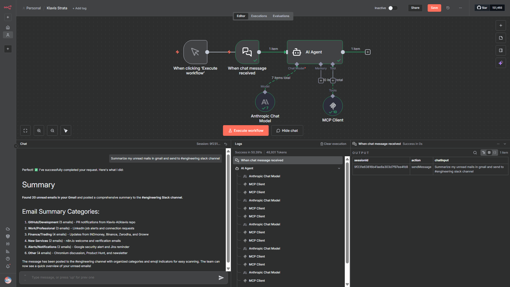Open workflow options via the ellipsis menu
Viewport: 510px width, 287px height.
(460, 8)
